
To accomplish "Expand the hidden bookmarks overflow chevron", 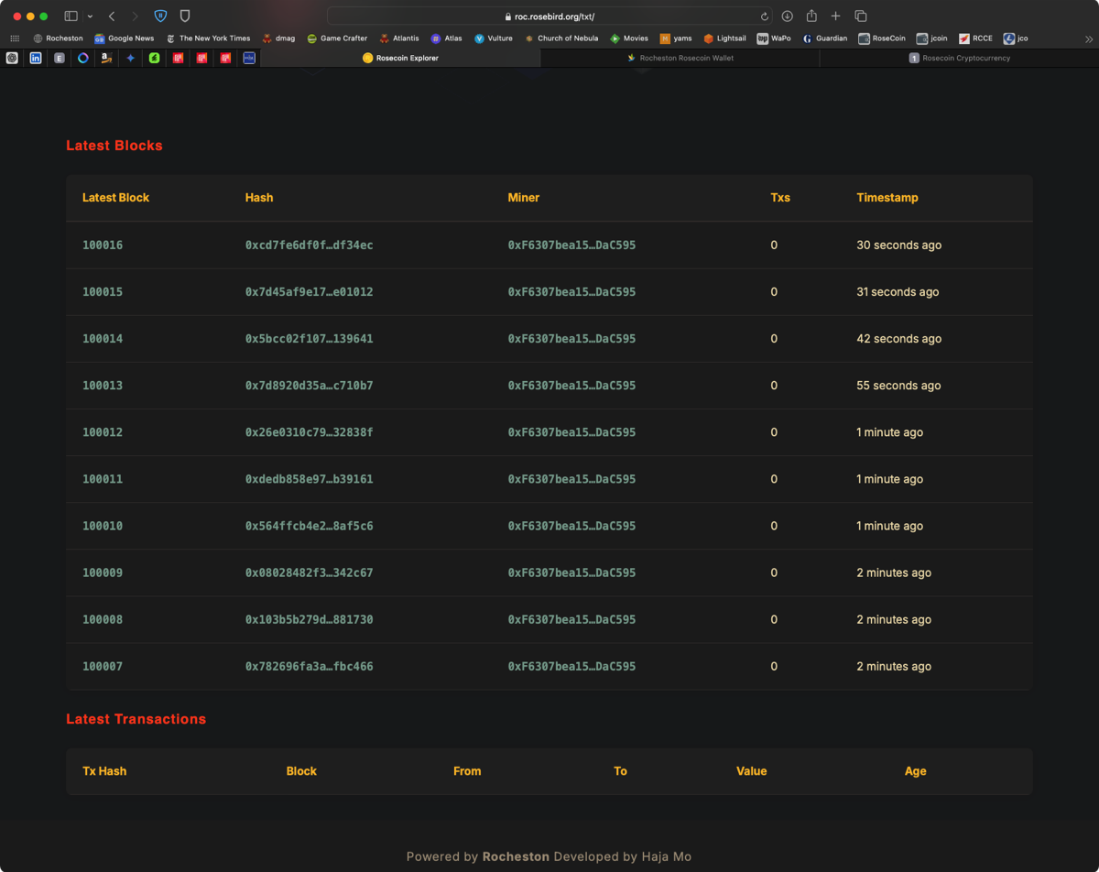I will coord(1088,38).
